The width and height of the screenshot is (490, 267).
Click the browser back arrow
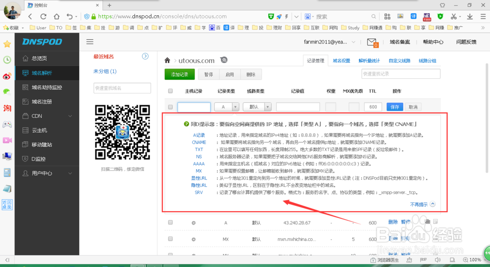(x=30, y=17)
